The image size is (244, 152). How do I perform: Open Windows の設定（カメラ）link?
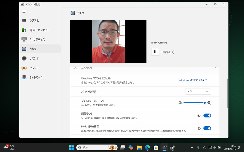(193, 80)
